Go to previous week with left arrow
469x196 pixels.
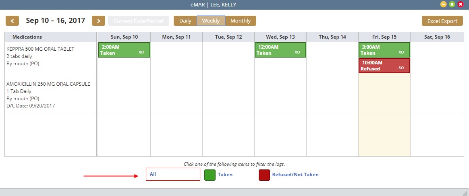click(12, 21)
